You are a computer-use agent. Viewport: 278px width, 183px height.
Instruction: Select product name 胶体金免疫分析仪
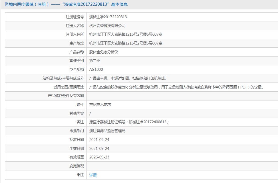tap(104, 52)
